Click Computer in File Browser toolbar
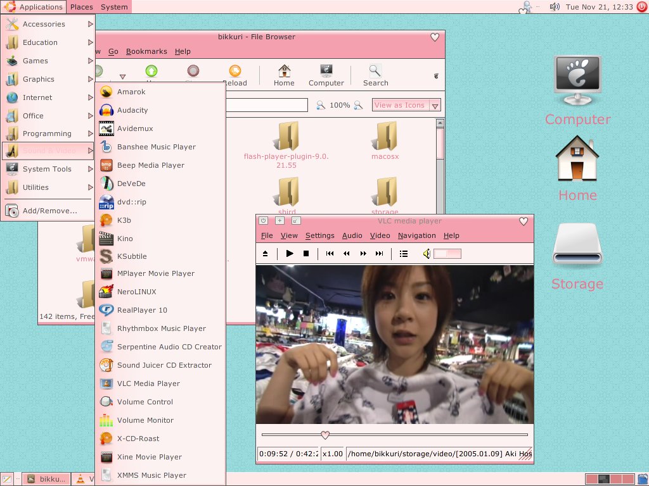 click(326, 75)
